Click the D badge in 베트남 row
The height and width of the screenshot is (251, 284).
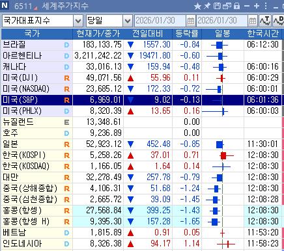[66, 233]
